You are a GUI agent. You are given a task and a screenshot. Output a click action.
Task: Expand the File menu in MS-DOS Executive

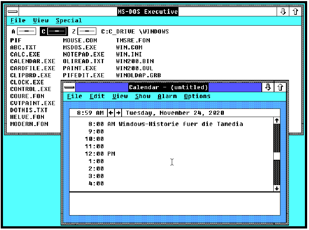(x=18, y=21)
